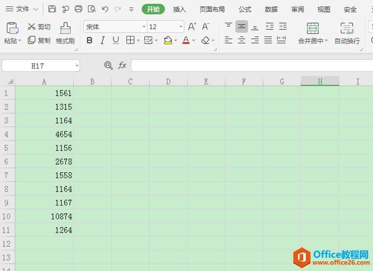Copy selection with 复制
The height and width of the screenshot is (271, 373).
coord(39,40)
